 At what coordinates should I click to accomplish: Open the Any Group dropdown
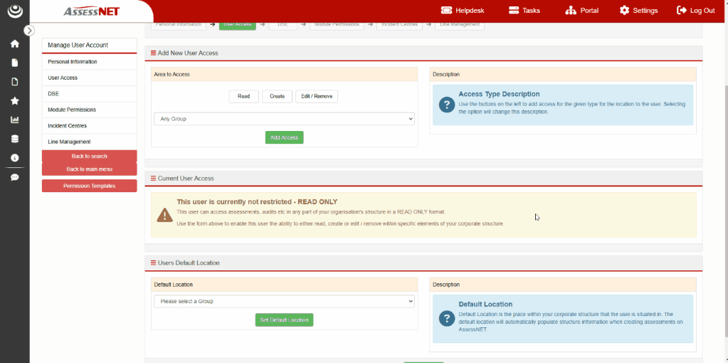[284, 119]
